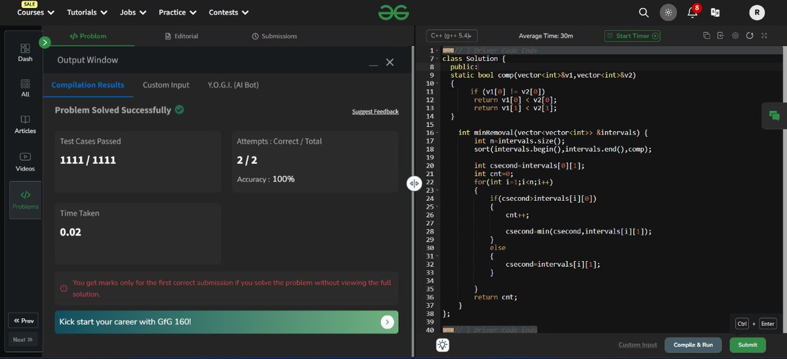
Task: Toggle light/dark theme button
Action: point(668,12)
